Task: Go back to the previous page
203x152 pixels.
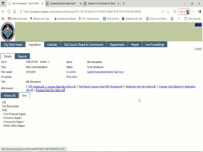Action: tap(3, 12)
